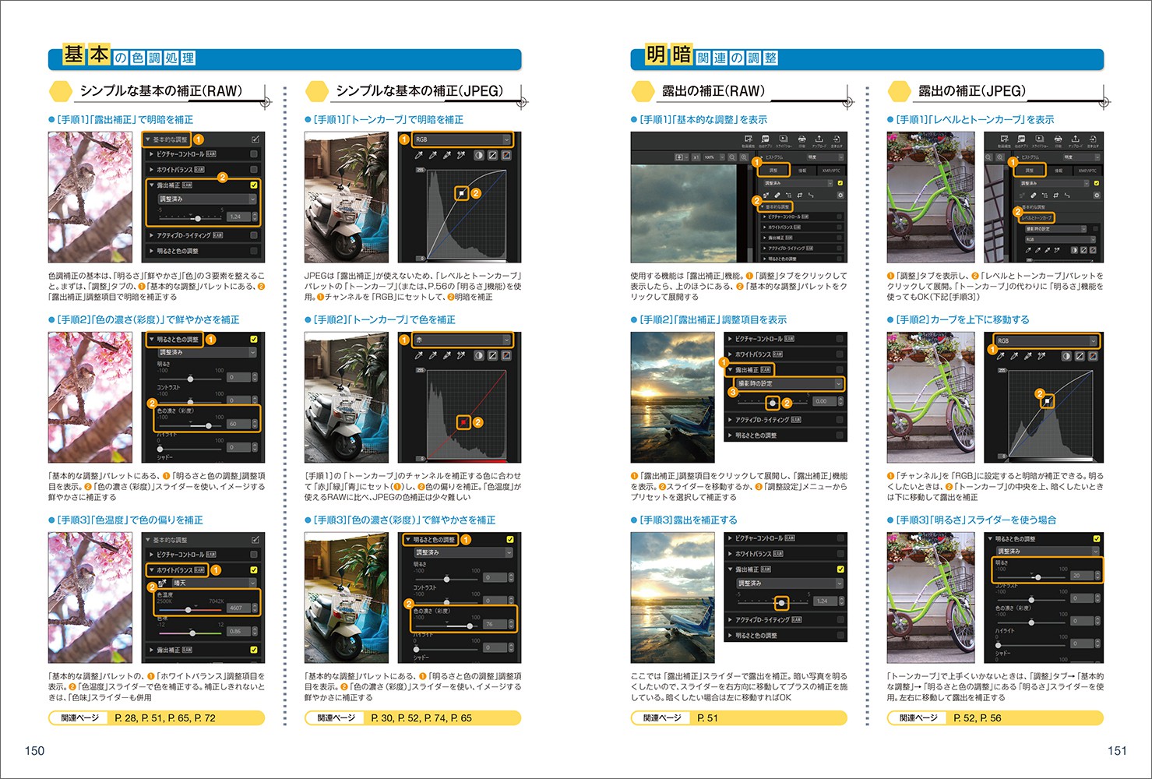Expand アクティブD-ライティング beside the top bird photo

coord(152,235)
